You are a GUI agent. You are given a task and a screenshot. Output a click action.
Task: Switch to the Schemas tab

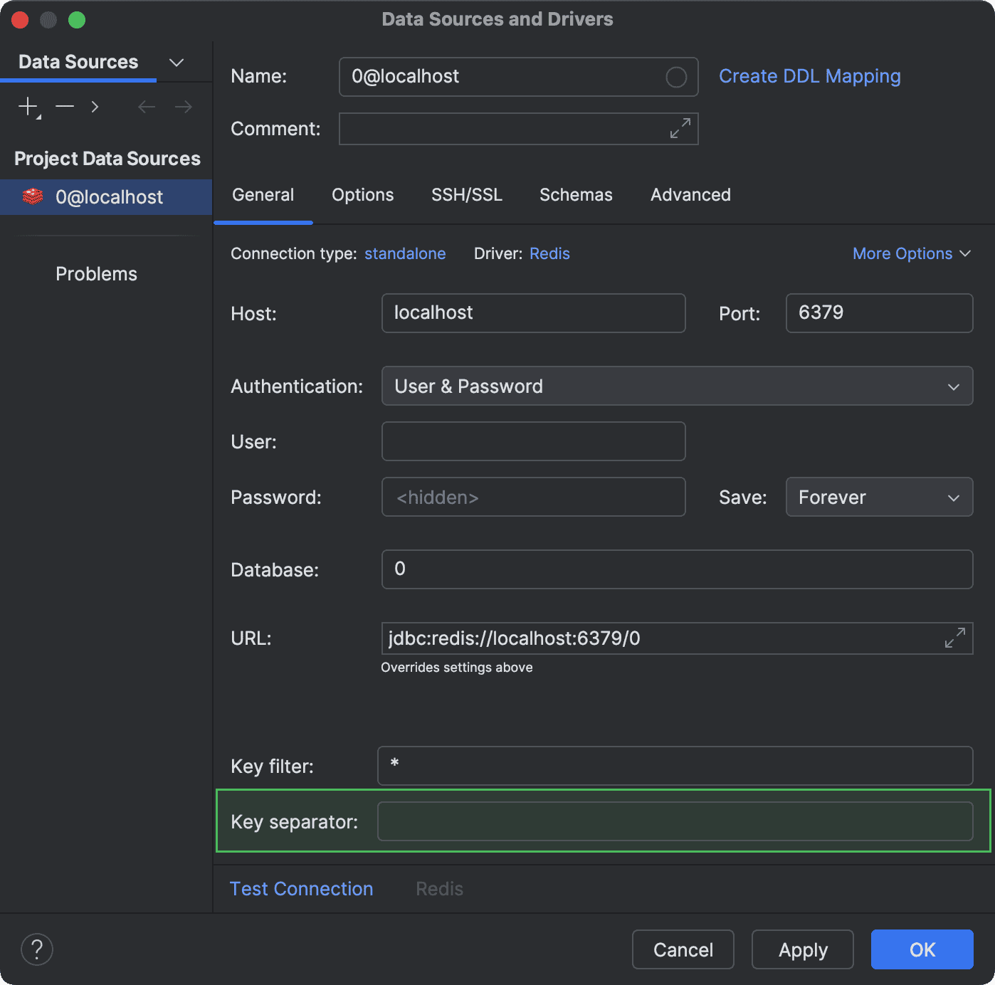[x=576, y=195]
